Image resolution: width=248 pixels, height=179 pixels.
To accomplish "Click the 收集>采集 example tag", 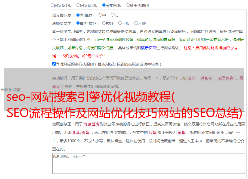I will pos(81,132).
